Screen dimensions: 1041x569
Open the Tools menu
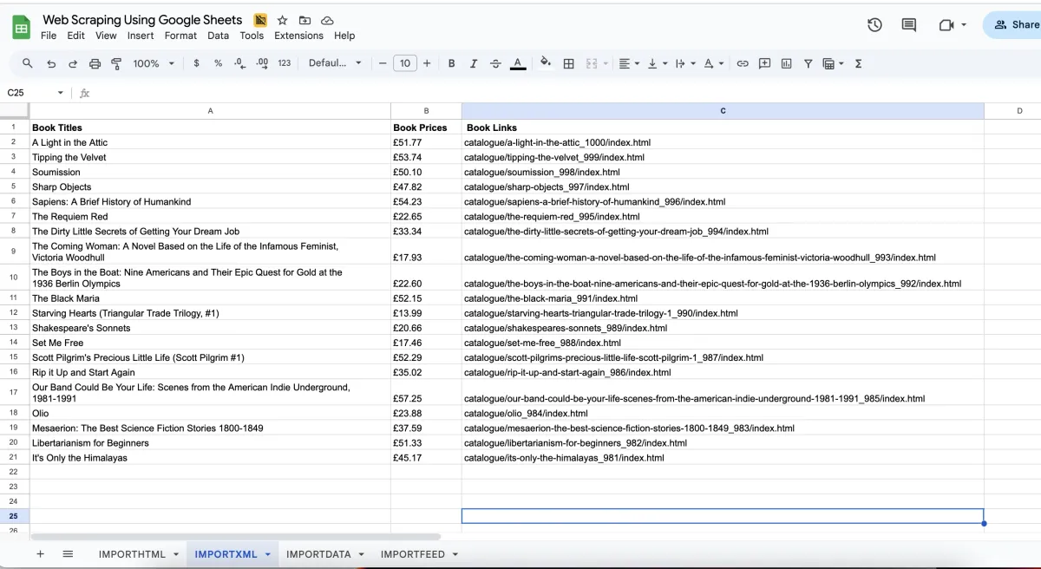click(252, 36)
